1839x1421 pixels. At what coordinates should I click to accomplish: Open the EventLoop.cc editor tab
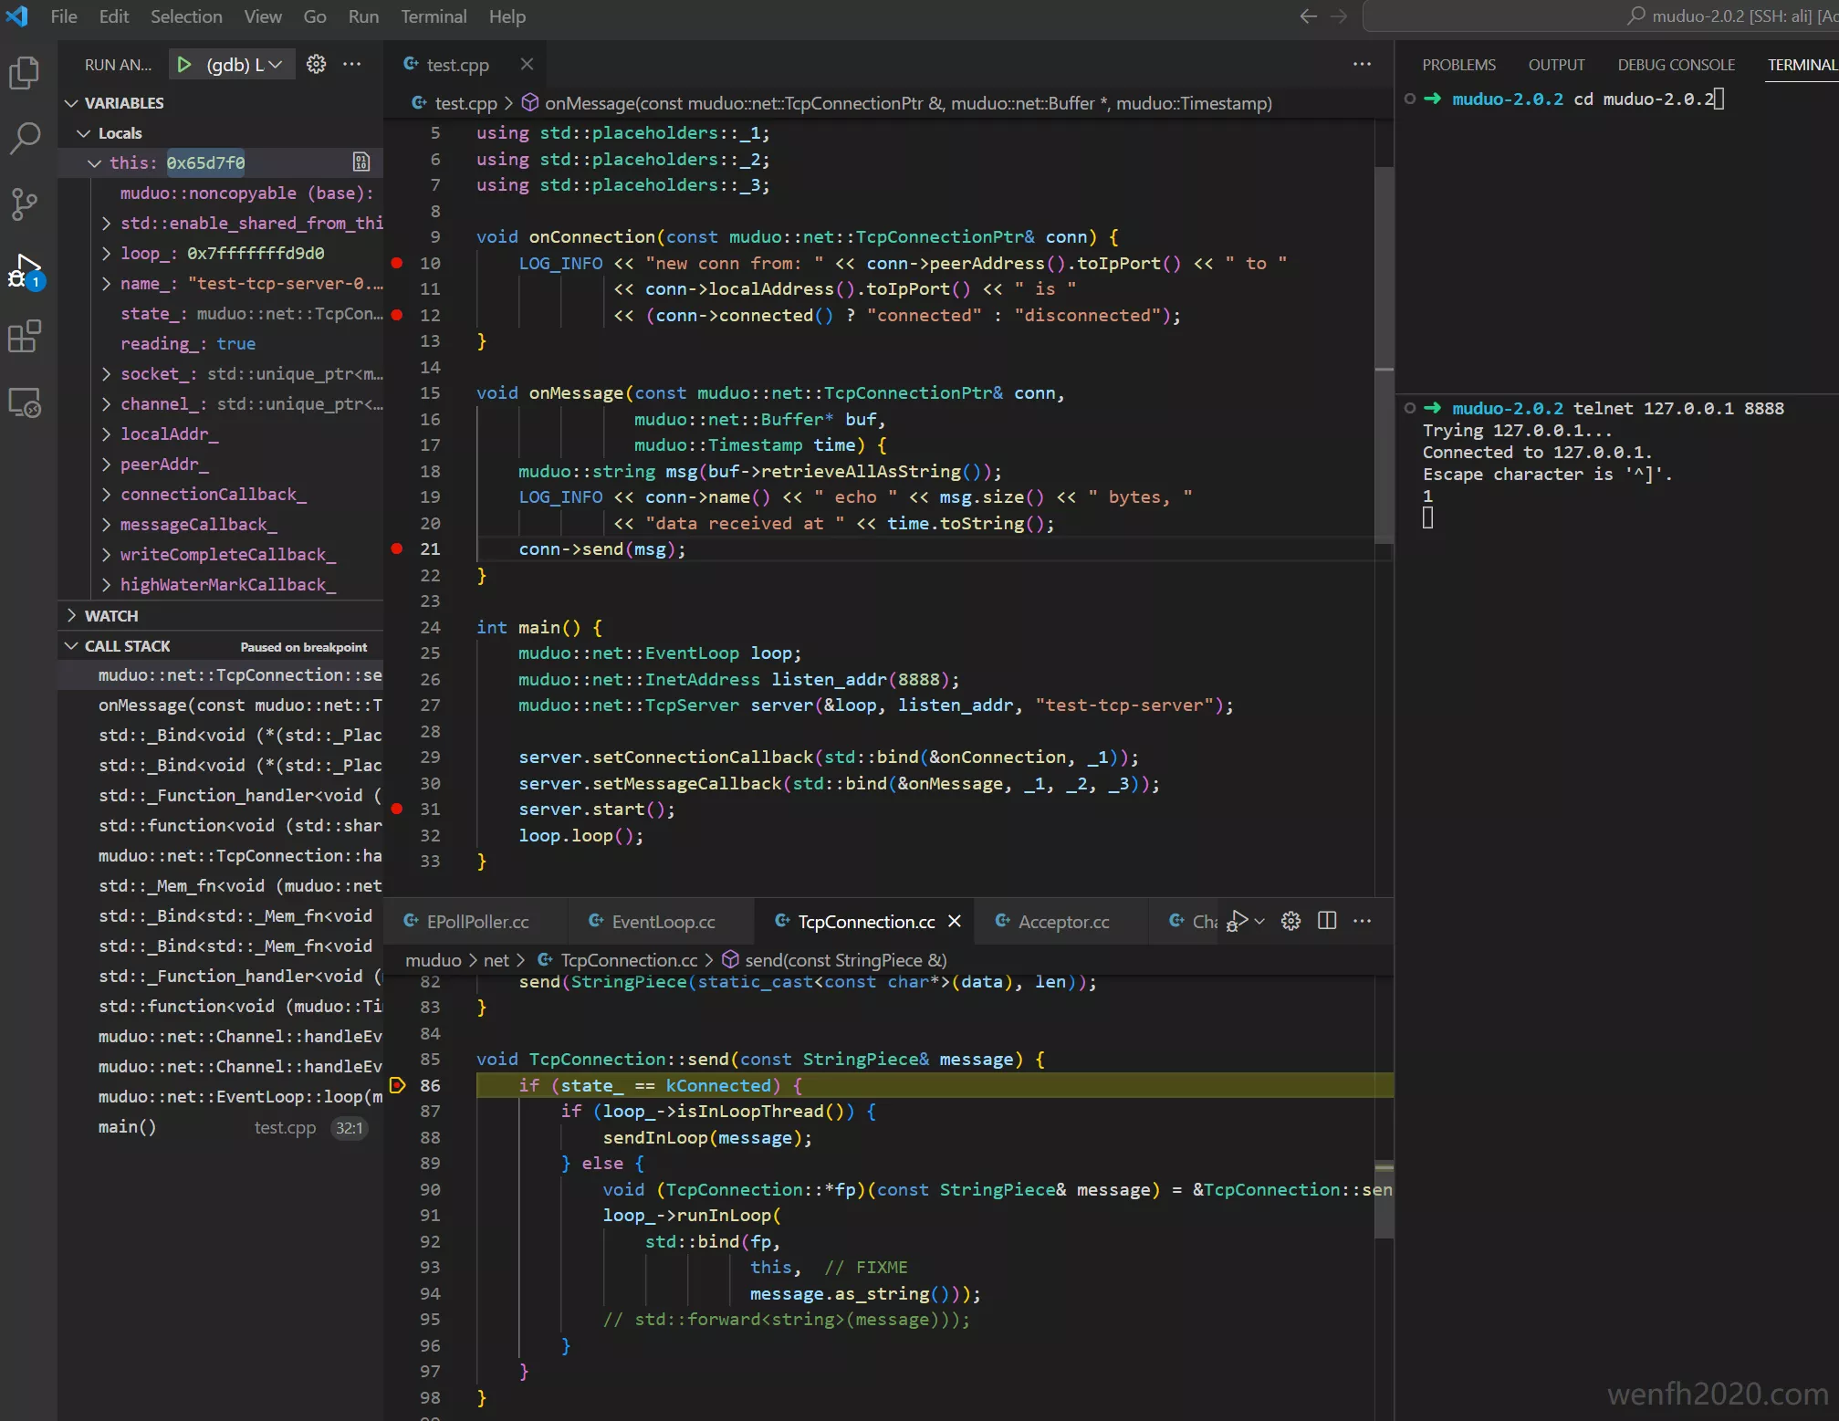pos(663,922)
